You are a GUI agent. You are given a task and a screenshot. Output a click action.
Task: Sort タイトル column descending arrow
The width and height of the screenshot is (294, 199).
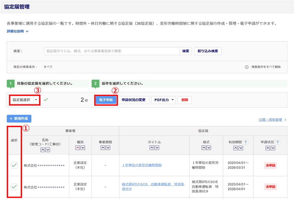pos(157,148)
